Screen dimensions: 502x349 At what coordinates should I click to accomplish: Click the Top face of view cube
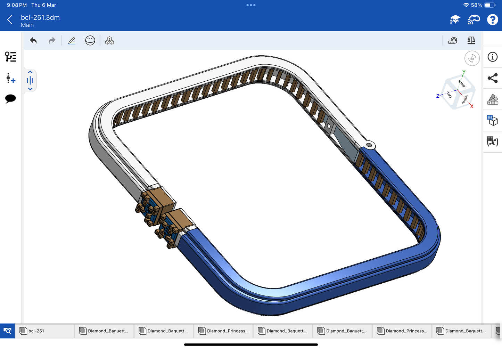point(449,95)
